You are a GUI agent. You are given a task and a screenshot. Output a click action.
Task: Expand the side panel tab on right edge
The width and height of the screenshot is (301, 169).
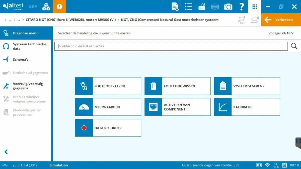click(x=298, y=143)
